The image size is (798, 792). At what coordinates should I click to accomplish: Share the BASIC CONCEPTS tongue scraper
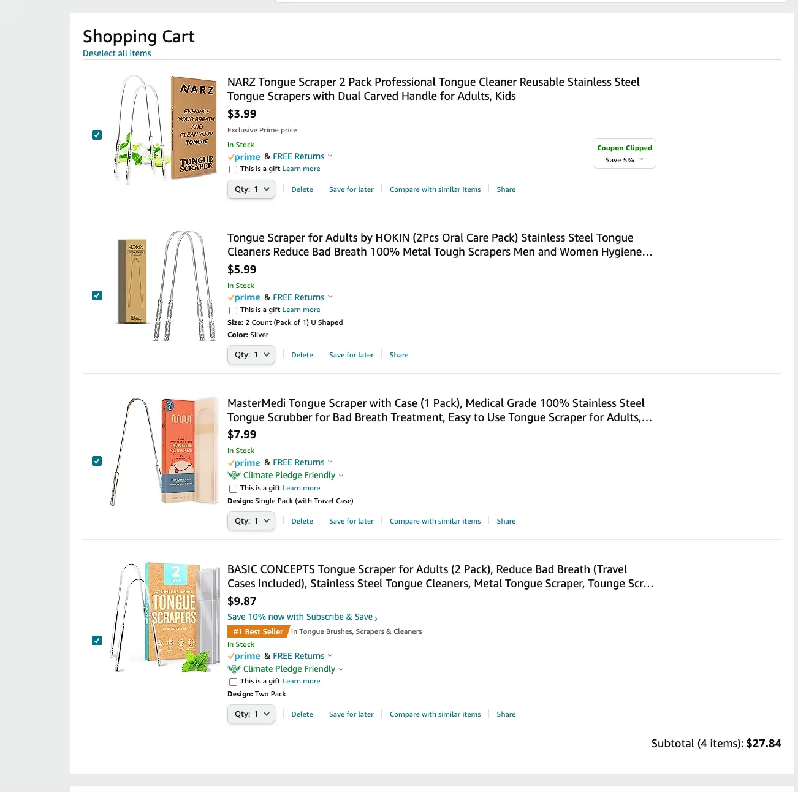click(x=506, y=714)
